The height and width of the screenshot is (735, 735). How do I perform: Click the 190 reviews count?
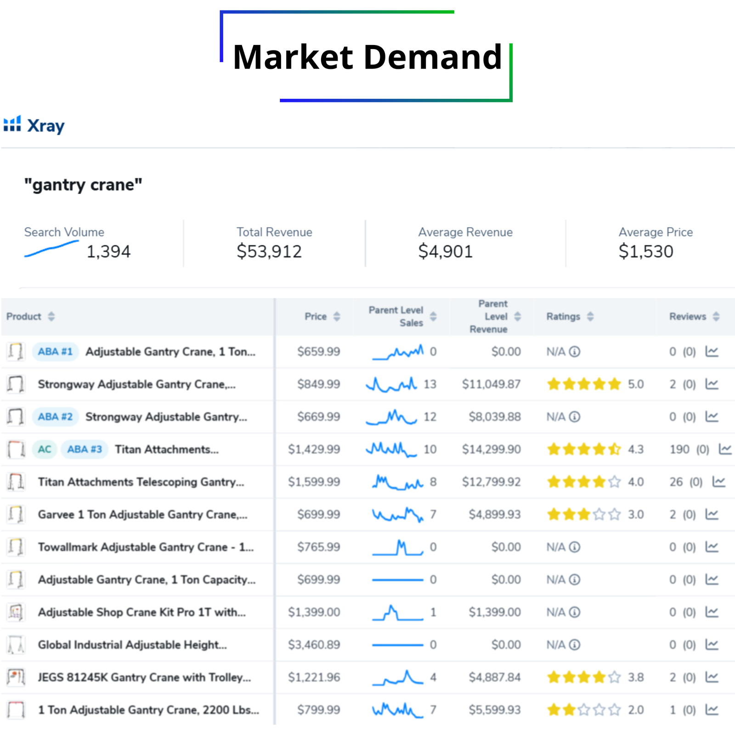click(x=679, y=449)
